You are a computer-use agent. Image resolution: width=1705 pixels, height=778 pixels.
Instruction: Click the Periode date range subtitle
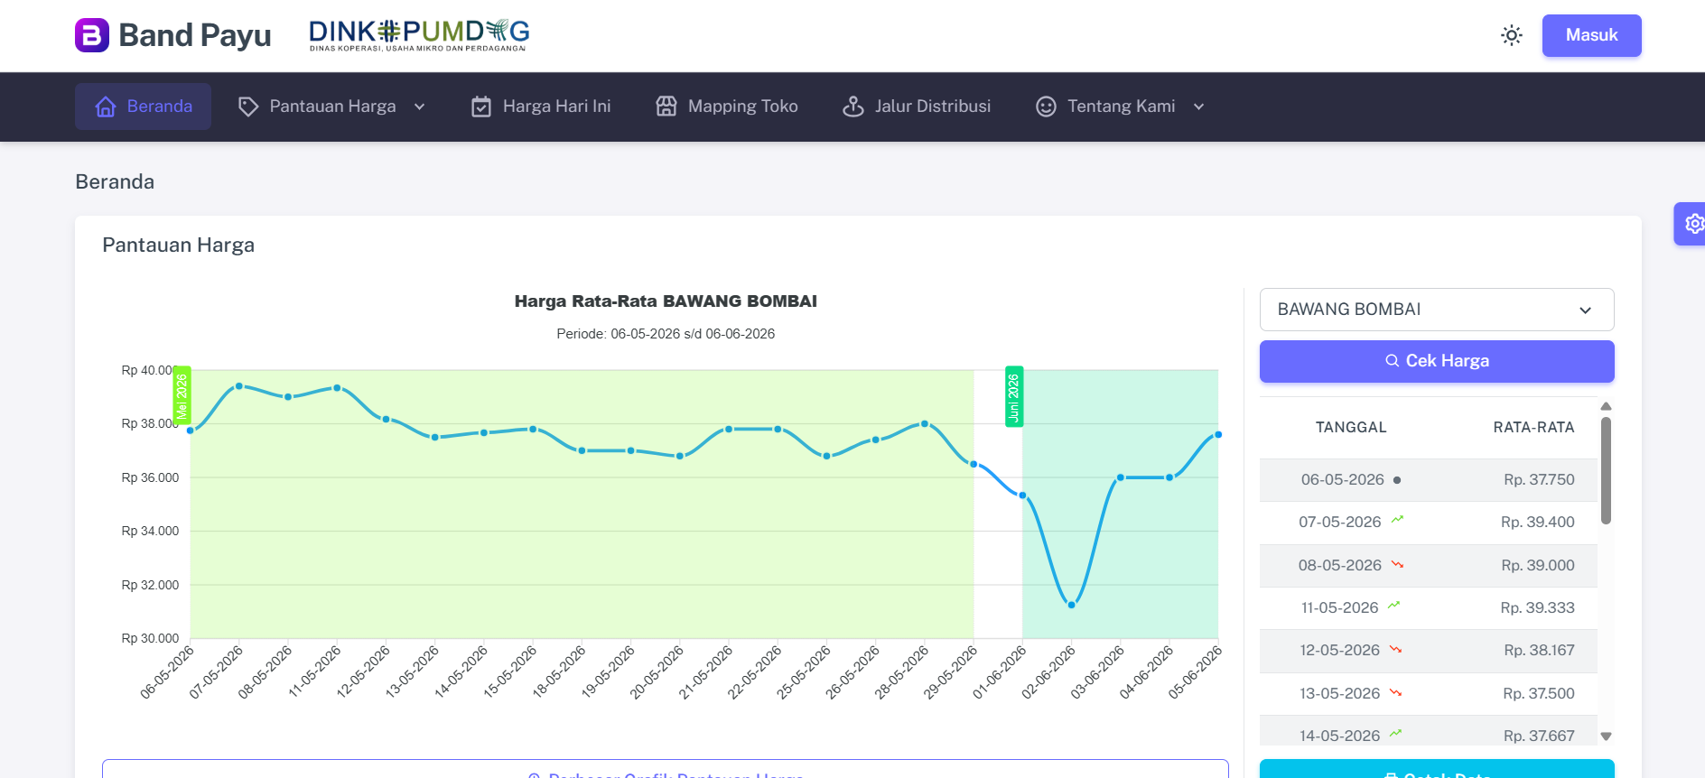666,334
